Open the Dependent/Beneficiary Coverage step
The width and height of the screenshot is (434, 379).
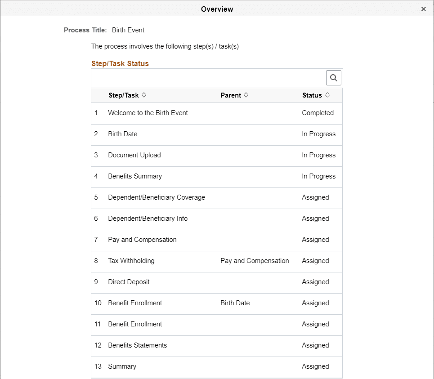[157, 197]
